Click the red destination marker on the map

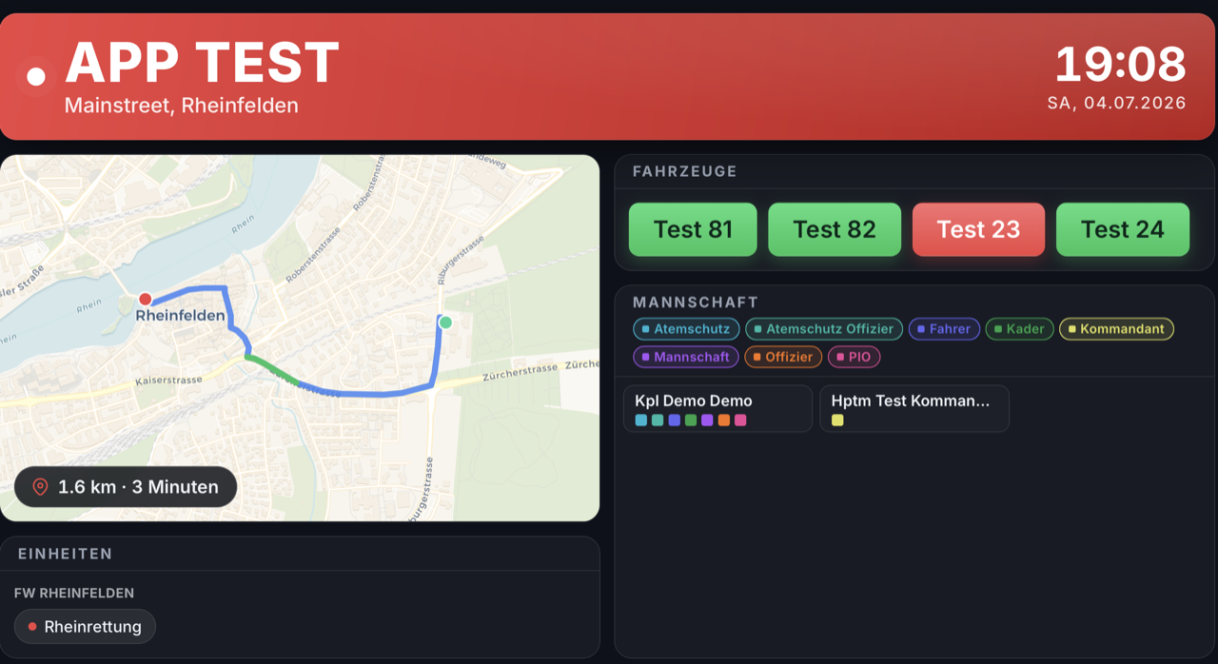[145, 299]
